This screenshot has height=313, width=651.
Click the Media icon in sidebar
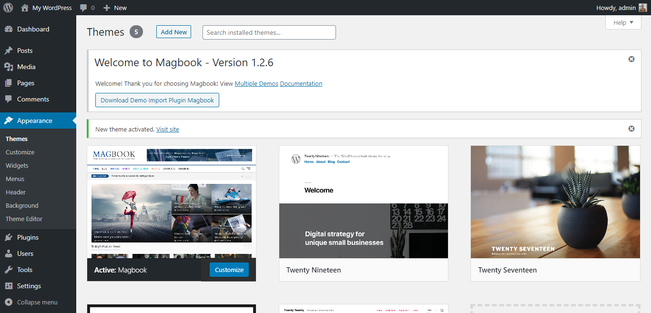tap(9, 67)
